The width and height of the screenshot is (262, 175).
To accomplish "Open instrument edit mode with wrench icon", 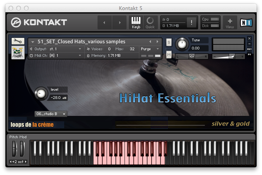I will pyautogui.click(x=18, y=41).
